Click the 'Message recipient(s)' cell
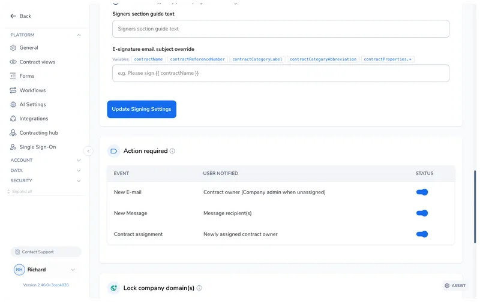The width and height of the screenshot is (480, 302). coord(227,213)
